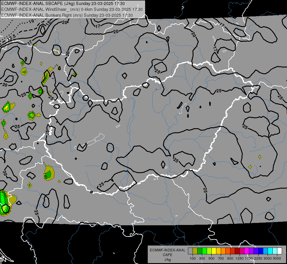Image resolution: width=287 pixels, height=264 pixels.
Task: Click the ECMWF-INDEX-ANAL legend title
Action: [167, 250]
